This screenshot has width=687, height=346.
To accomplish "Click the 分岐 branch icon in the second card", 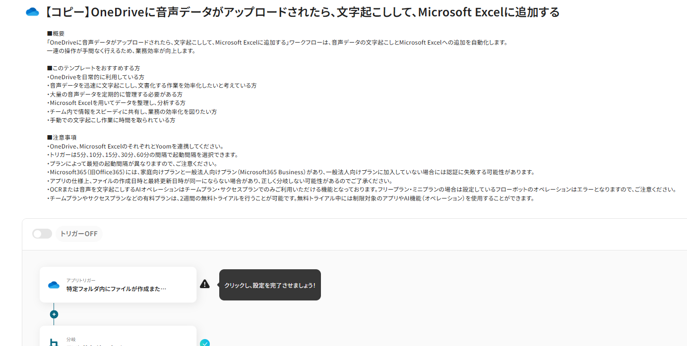I will click(x=54, y=343).
